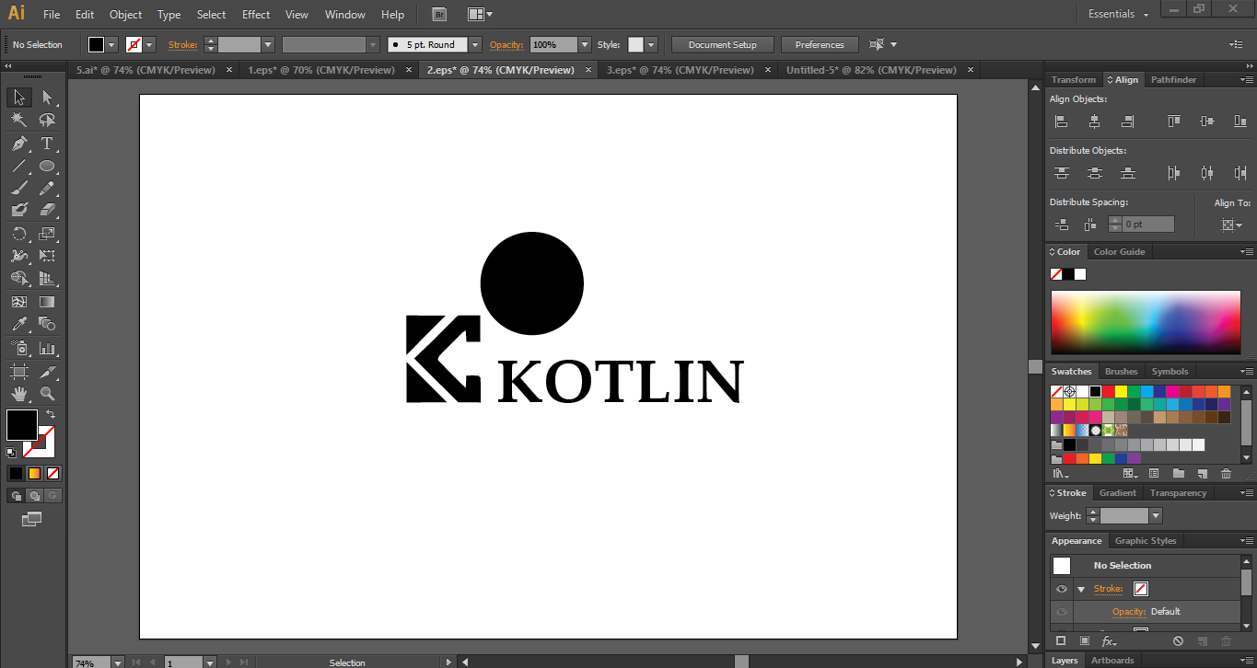Pick the Shape Builder tool
Viewport: 1257px width, 668px height.
[x=18, y=279]
